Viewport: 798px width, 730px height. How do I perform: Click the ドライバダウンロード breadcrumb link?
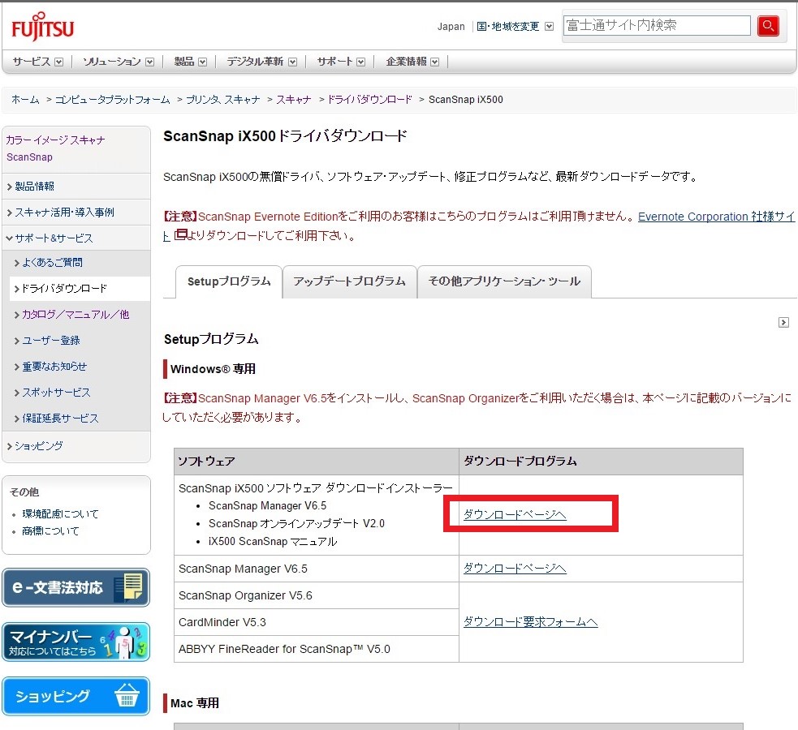(x=369, y=100)
